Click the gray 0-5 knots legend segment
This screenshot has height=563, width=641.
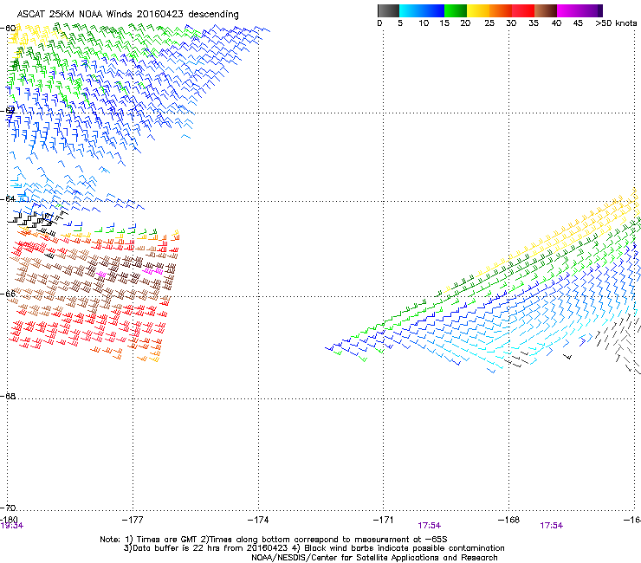[388, 10]
